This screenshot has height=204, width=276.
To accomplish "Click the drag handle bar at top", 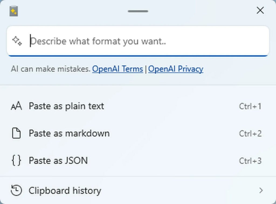I will click(x=138, y=11).
